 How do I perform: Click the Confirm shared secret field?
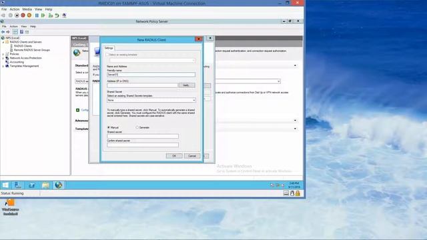(143, 145)
